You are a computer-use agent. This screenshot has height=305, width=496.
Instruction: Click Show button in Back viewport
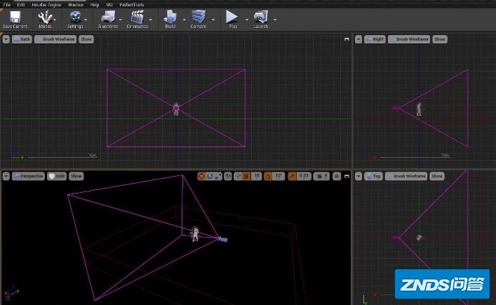pyautogui.click(x=86, y=39)
